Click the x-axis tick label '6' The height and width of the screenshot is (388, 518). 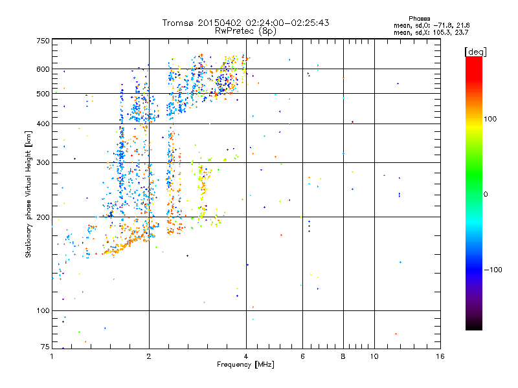(302, 356)
